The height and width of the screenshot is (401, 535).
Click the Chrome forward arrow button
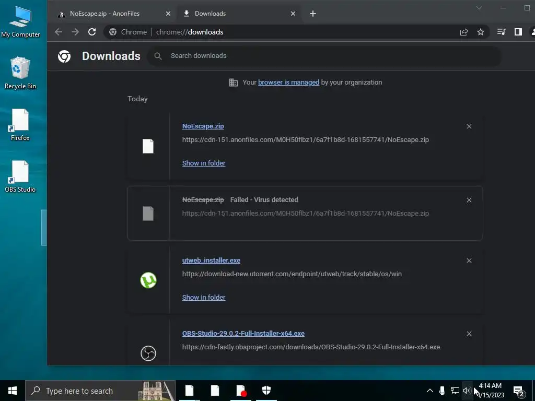(x=75, y=32)
